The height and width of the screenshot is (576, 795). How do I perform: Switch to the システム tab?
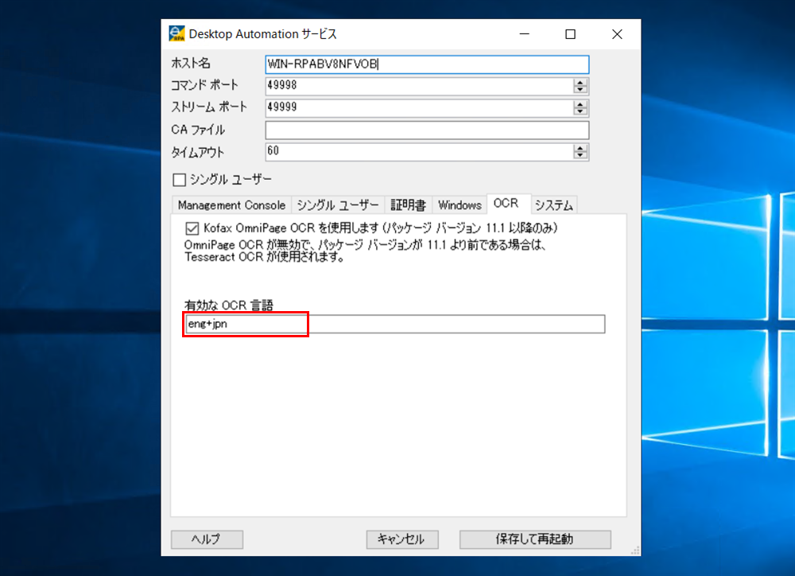click(554, 205)
